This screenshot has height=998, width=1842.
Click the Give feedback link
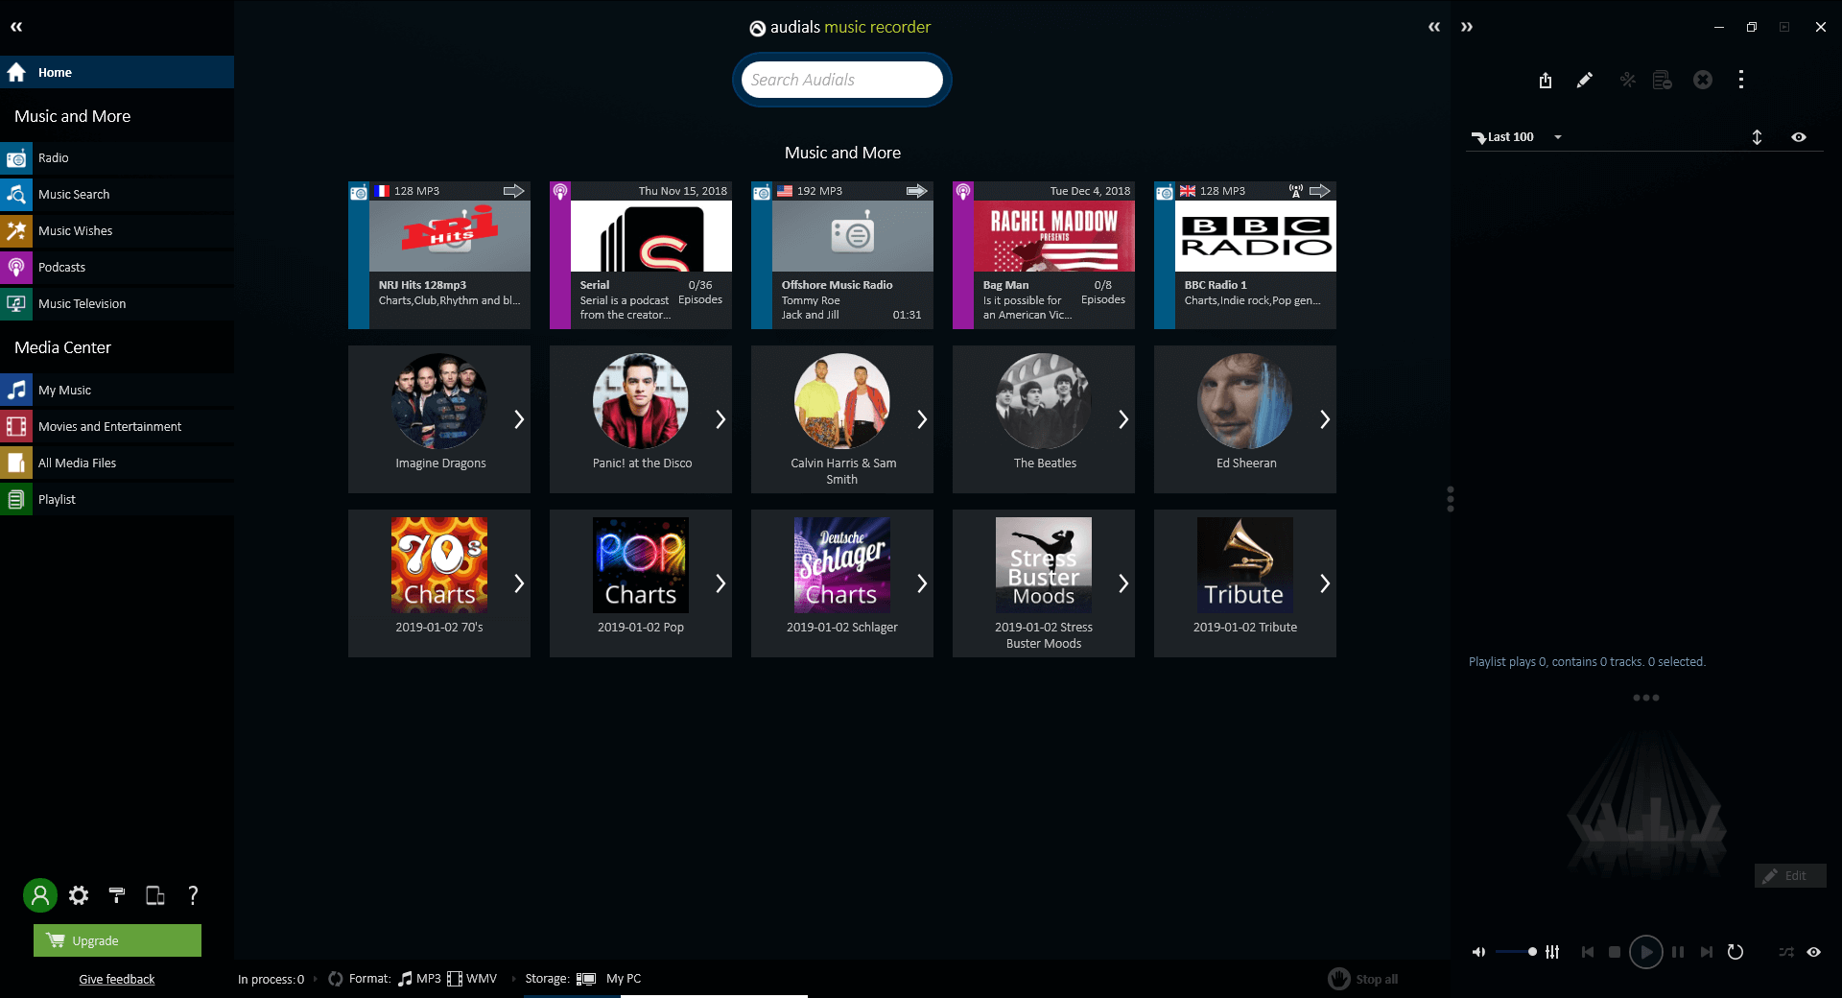(x=116, y=979)
